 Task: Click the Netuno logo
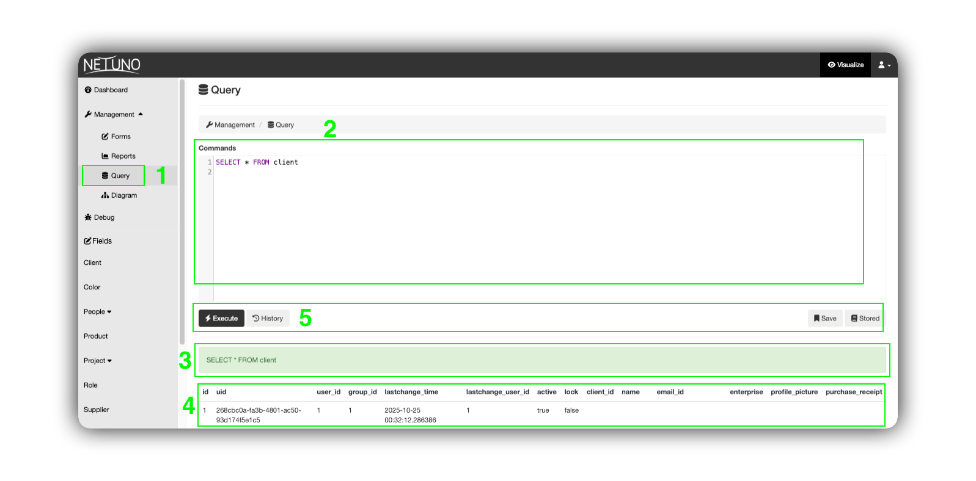[x=112, y=65]
